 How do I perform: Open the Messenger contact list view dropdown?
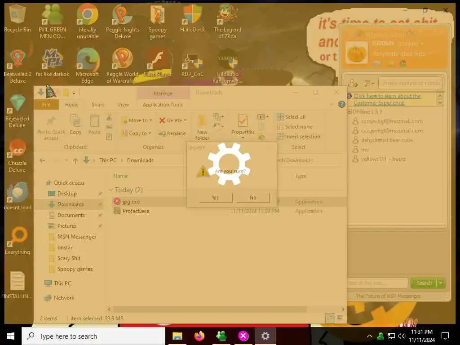point(369,84)
